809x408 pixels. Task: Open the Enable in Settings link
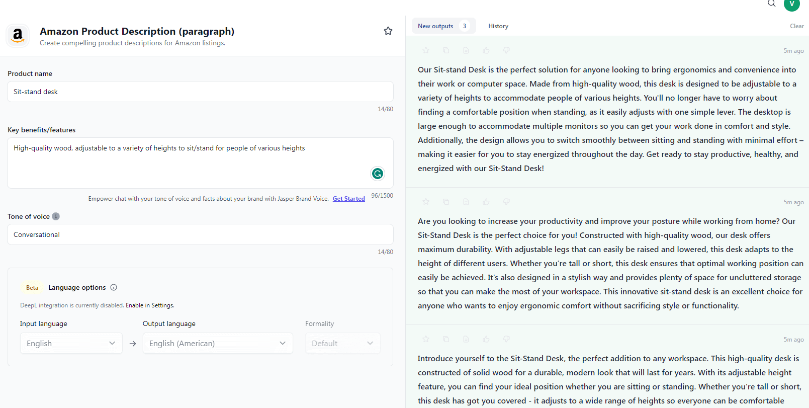[x=150, y=305]
